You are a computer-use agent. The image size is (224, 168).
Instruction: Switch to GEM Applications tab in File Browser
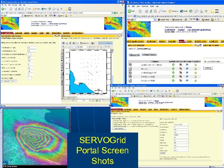click(135, 41)
